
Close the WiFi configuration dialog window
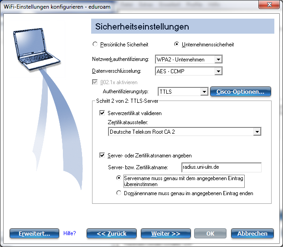tap(270, 5)
